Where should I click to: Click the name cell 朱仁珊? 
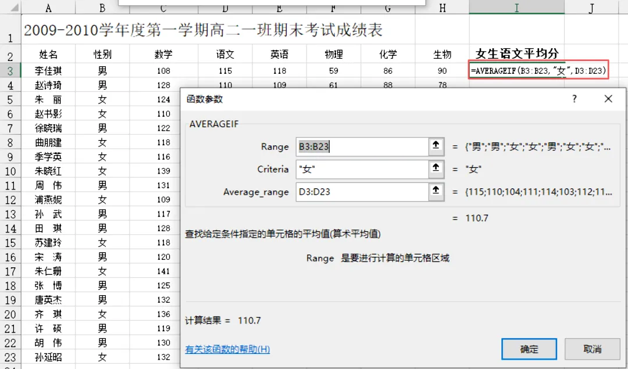pos(48,271)
